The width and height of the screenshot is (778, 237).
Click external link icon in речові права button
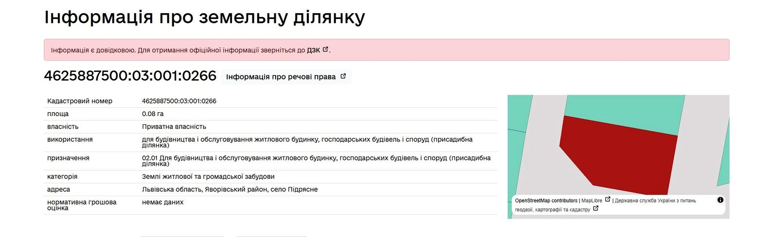[343, 76]
